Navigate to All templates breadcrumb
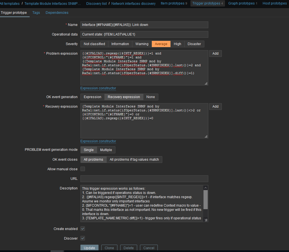 (9, 3)
